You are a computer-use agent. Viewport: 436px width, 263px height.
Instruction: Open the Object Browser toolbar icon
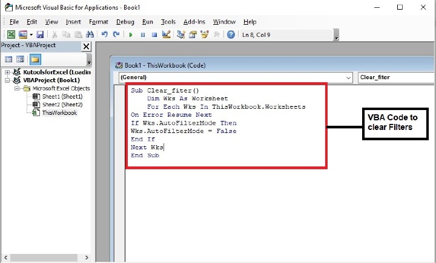click(205, 34)
